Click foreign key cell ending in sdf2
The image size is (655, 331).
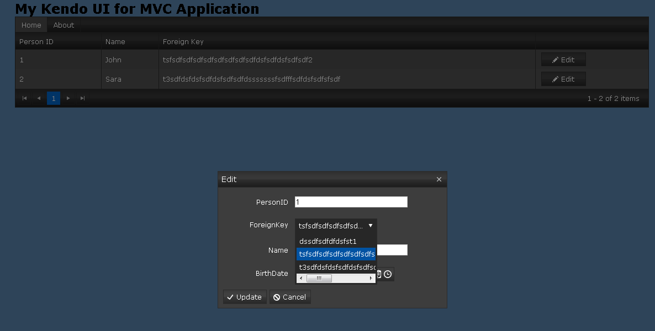pos(347,60)
